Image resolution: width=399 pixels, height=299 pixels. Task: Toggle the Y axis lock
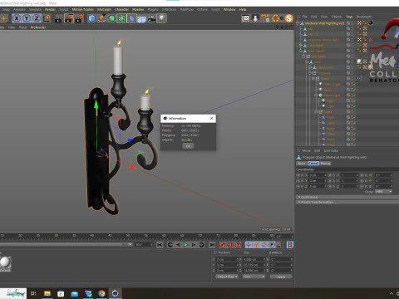click(27, 18)
